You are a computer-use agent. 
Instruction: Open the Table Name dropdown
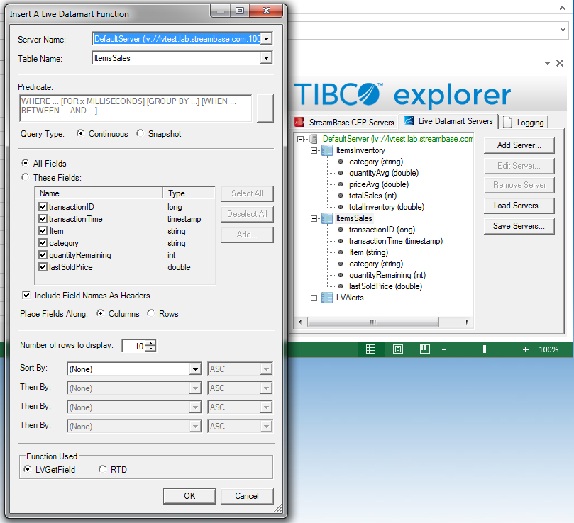pos(266,58)
